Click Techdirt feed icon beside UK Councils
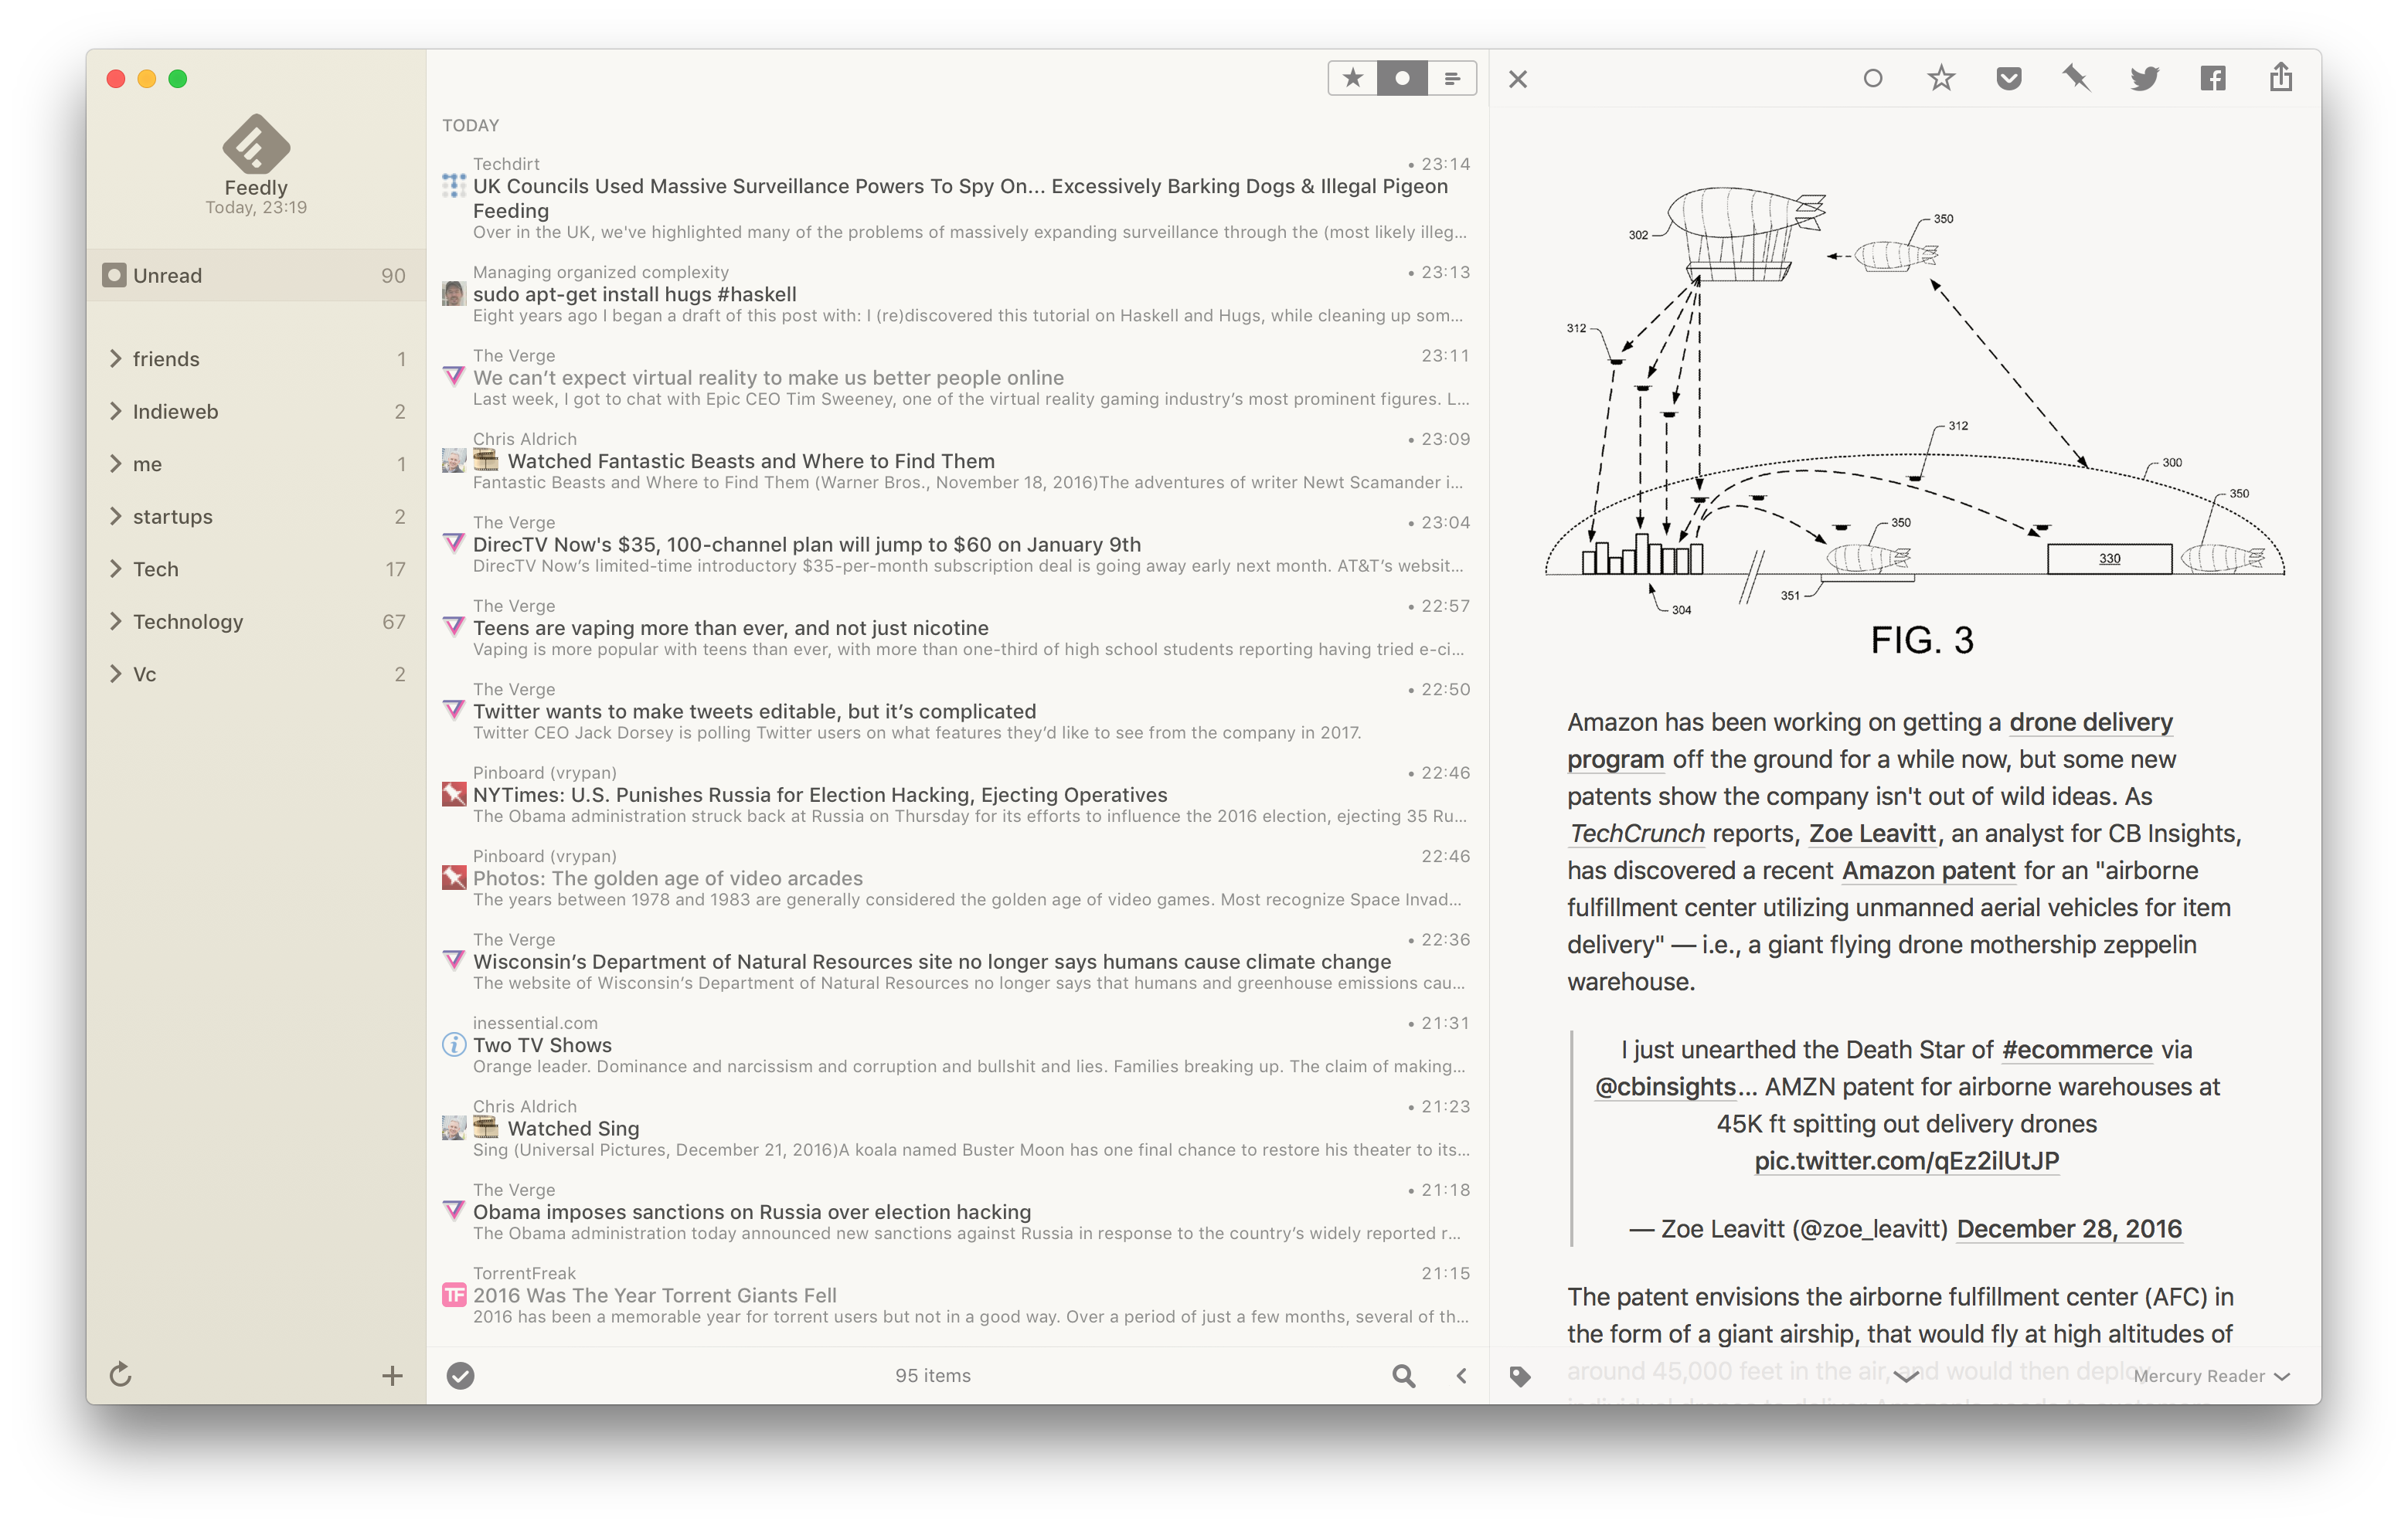The width and height of the screenshot is (2408, 1528). pyautogui.click(x=453, y=186)
